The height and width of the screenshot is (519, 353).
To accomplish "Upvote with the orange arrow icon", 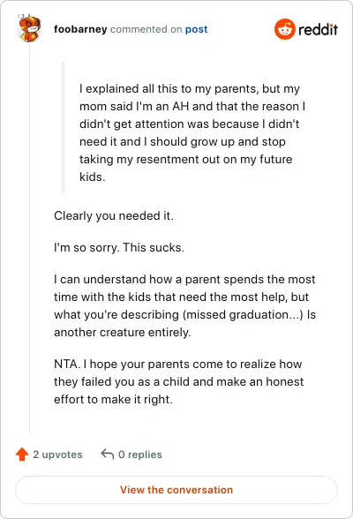I will coord(22,454).
